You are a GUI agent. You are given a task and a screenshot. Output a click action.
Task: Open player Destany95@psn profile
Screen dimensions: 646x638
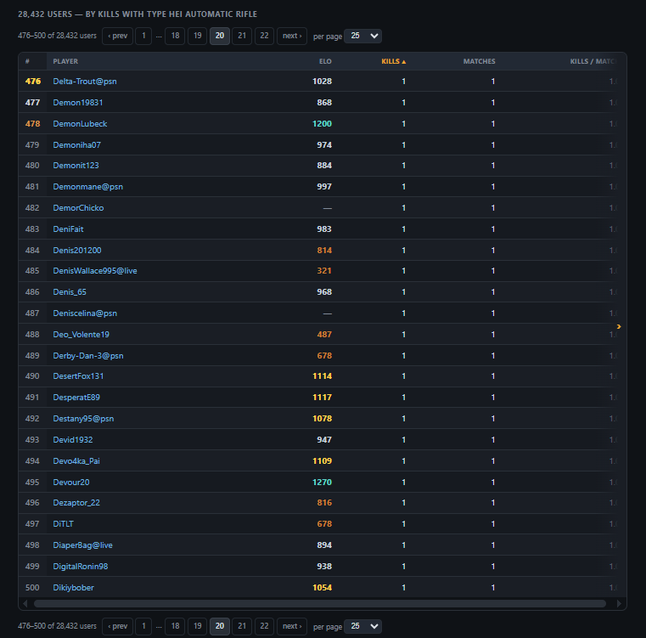pyautogui.click(x=83, y=419)
